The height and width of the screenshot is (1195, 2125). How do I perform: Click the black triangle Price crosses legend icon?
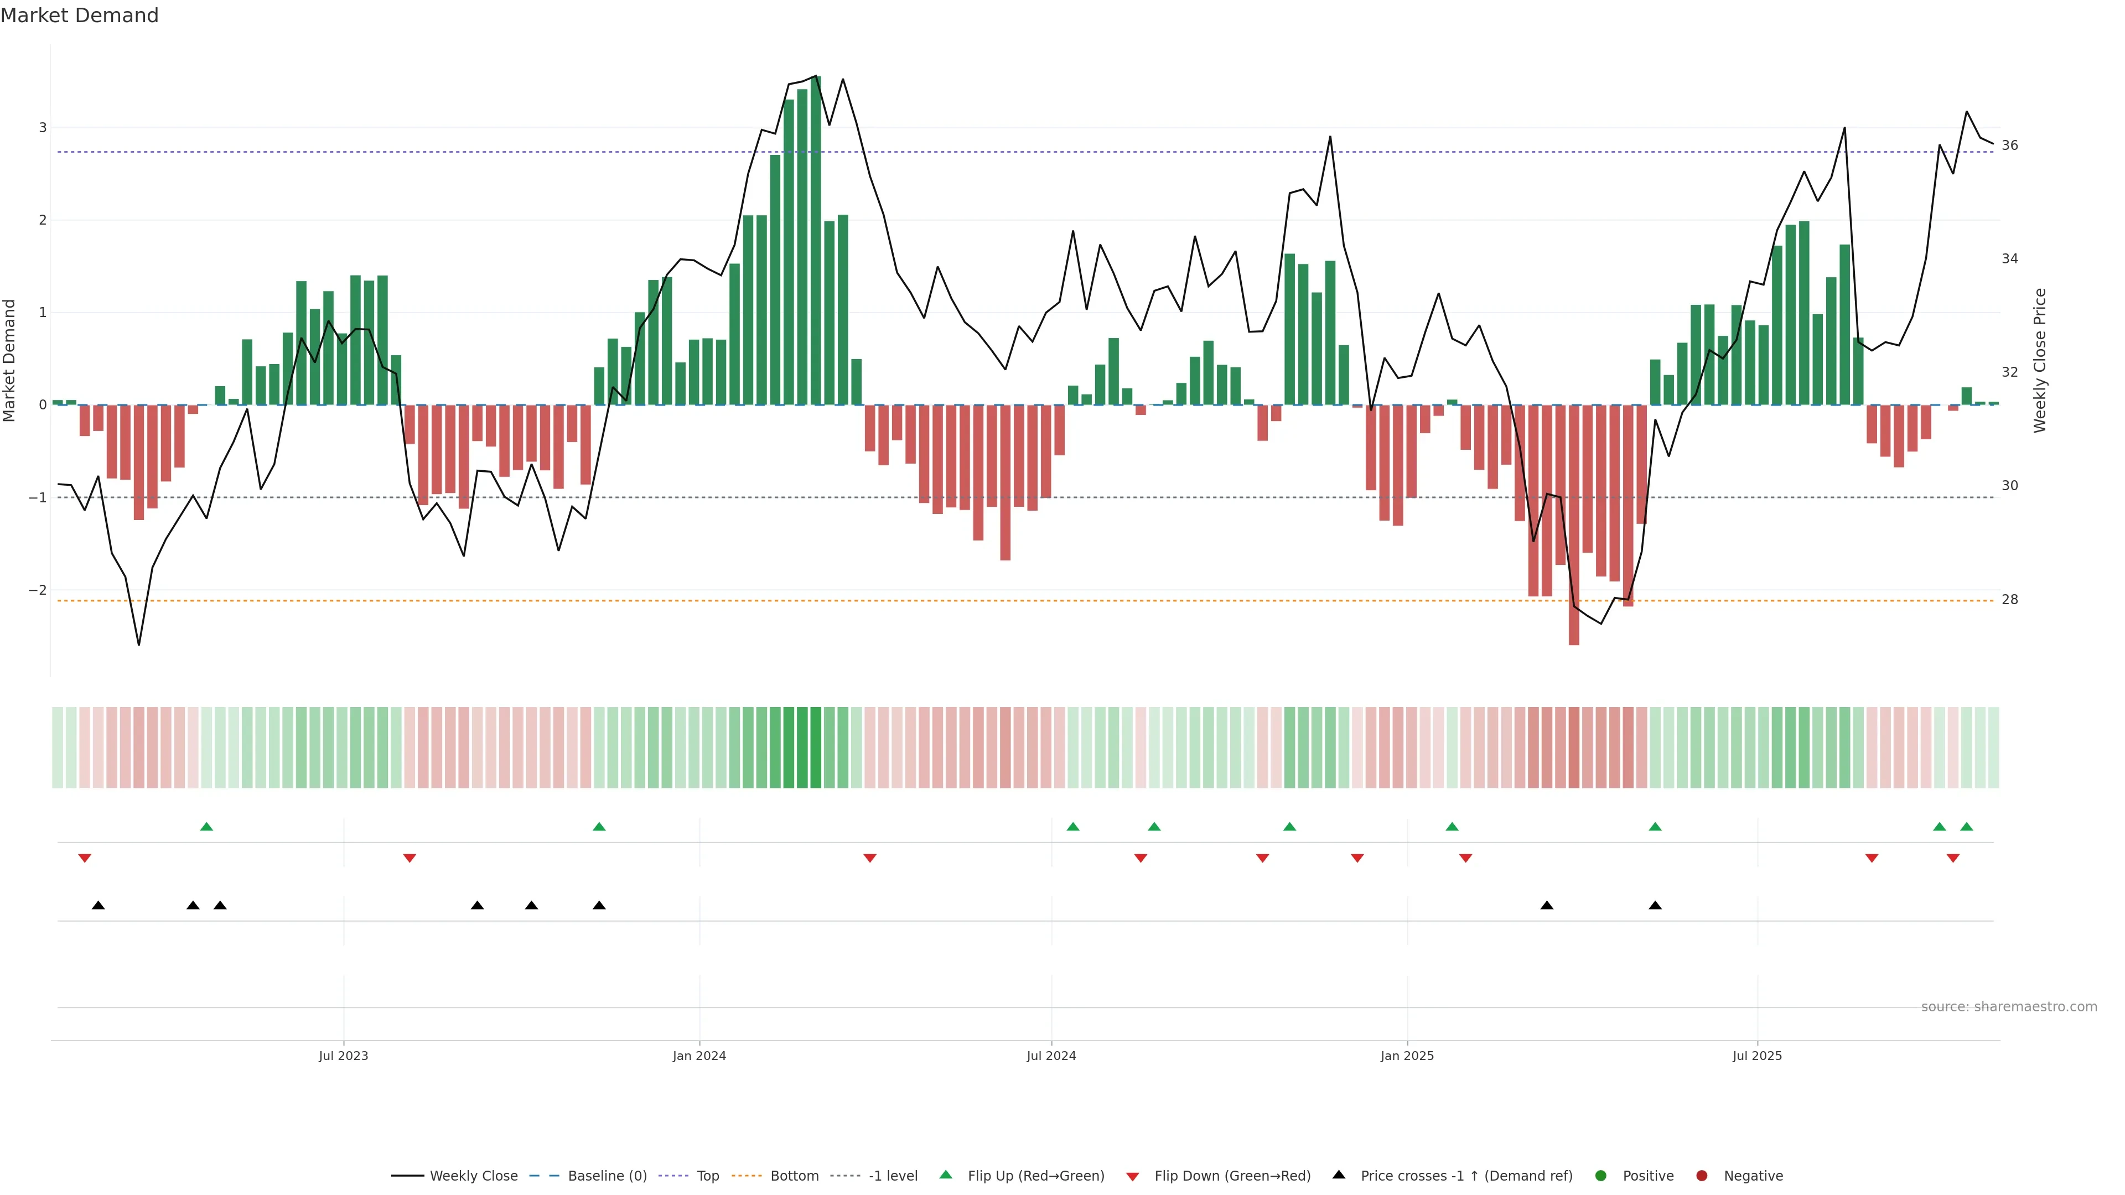coord(1339,1175)
